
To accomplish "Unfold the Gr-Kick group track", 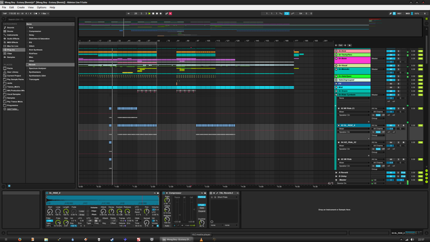I will click(x=336, y=51).
